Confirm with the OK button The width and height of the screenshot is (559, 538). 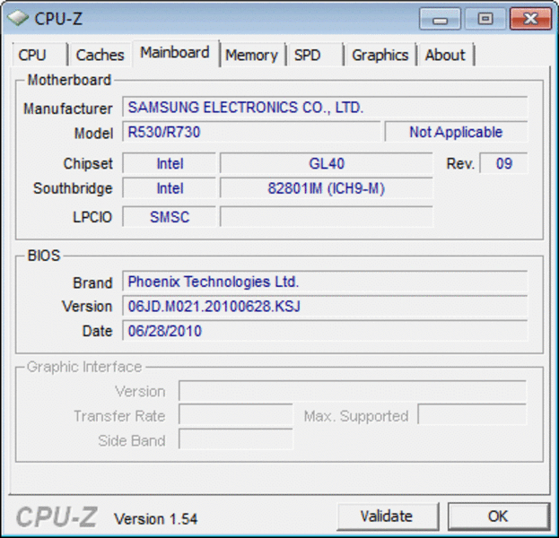[x=498, y=516]
